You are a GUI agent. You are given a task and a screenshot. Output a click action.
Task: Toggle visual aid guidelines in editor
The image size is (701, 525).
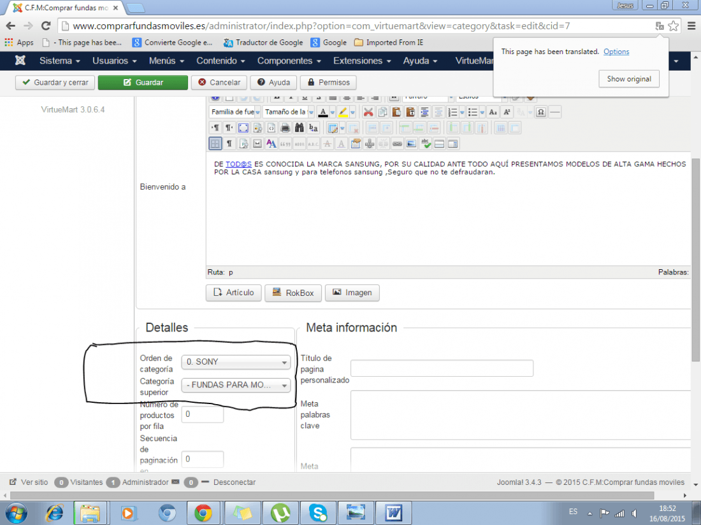click(215, 144)
